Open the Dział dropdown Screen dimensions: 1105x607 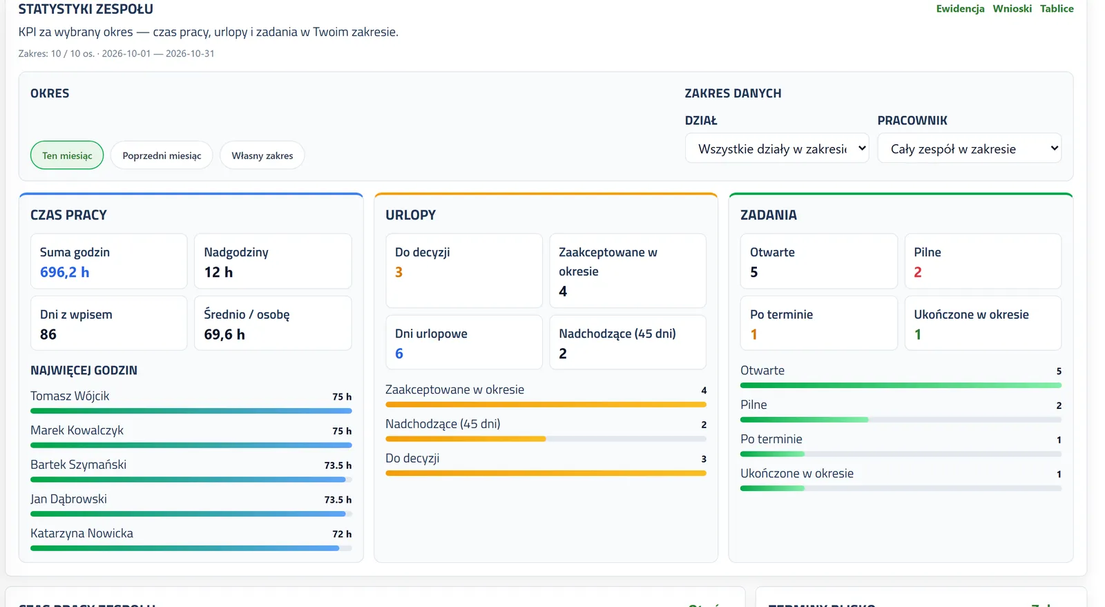pyautogui.click(x=777, y=148)
